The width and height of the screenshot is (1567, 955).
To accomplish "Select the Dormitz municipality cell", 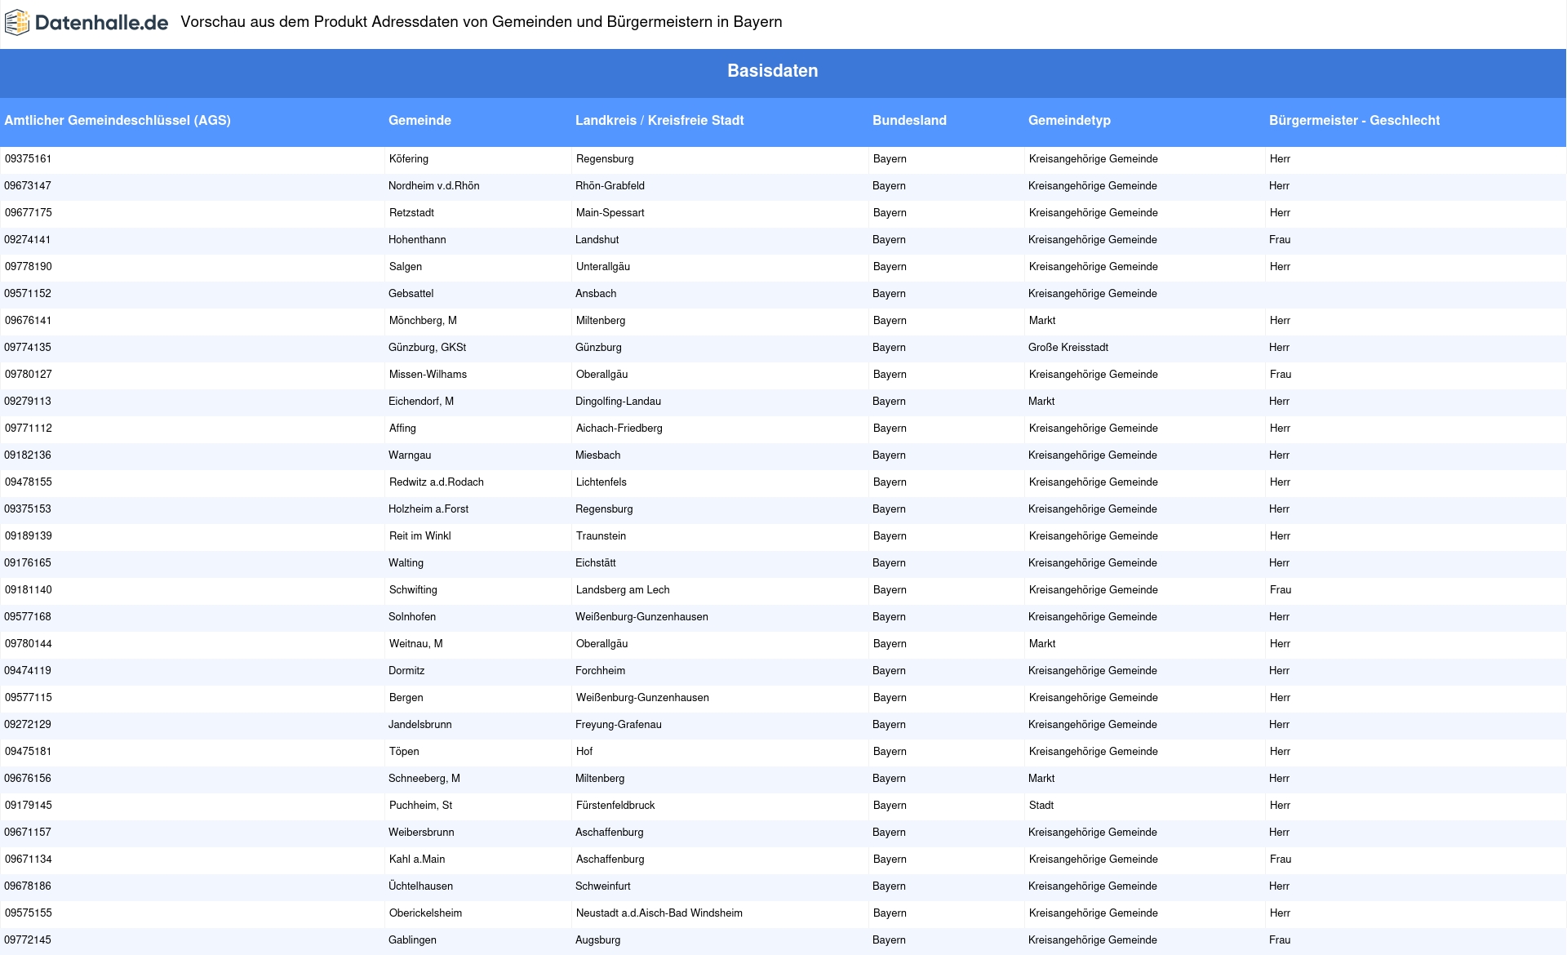I will [406, 671].
